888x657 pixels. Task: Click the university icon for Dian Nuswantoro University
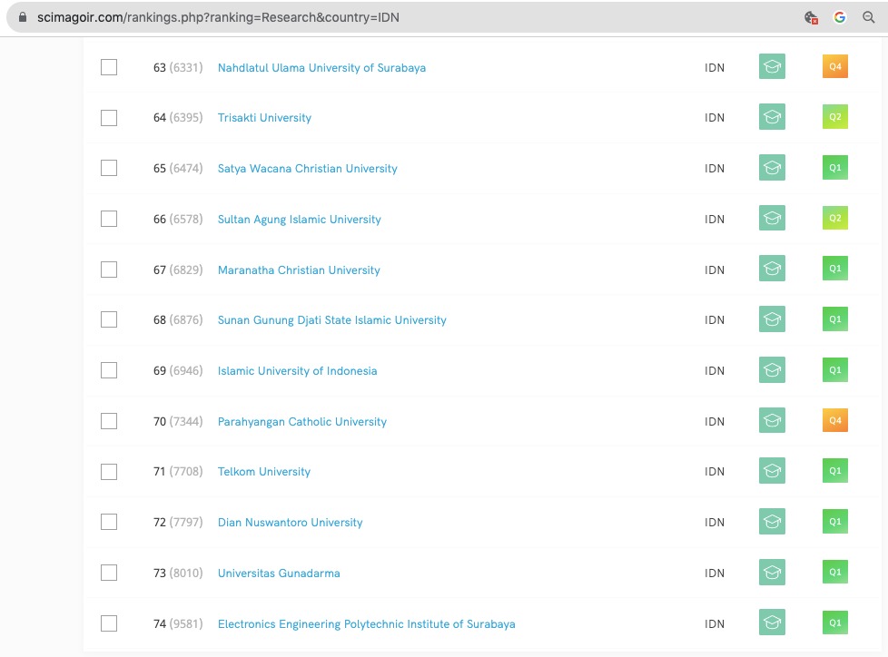pyautogui.click(x=772, y=521)
